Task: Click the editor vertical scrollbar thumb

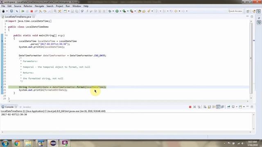Action: point(251,58)
